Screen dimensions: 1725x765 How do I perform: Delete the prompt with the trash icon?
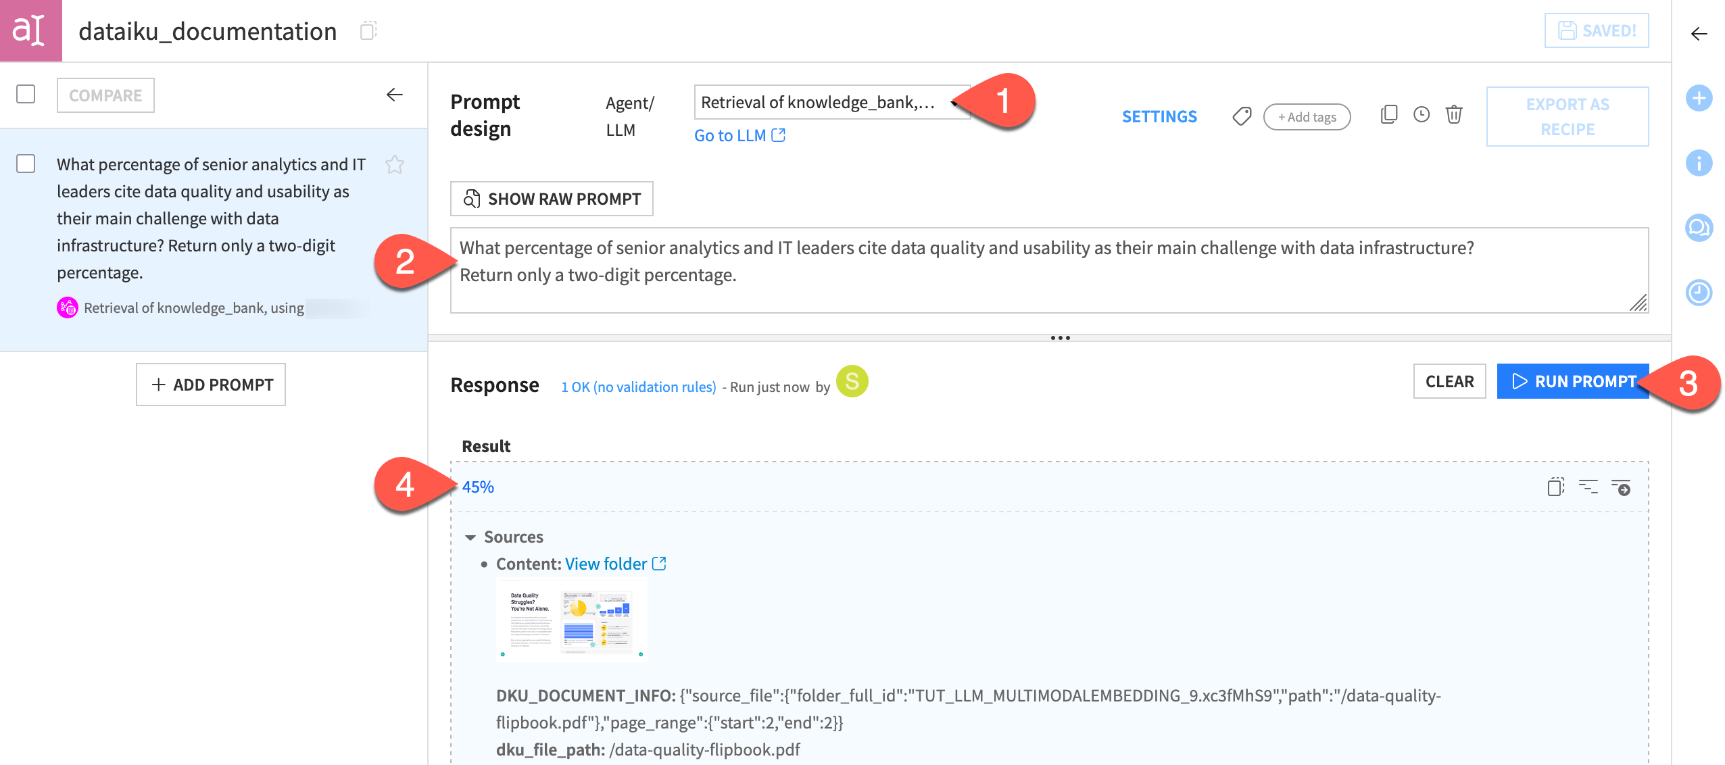(x=1454, y=114)
